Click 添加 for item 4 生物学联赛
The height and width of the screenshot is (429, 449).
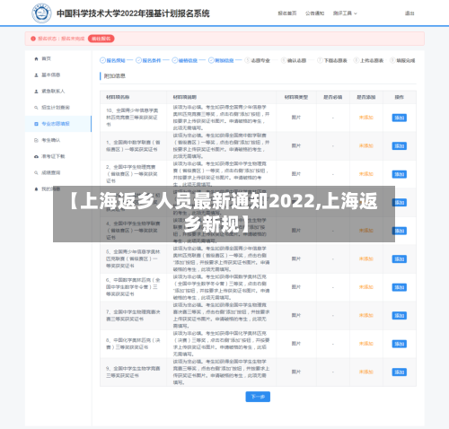400,231
